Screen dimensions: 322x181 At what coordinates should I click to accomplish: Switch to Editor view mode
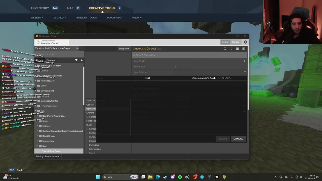tap(225, 42)
